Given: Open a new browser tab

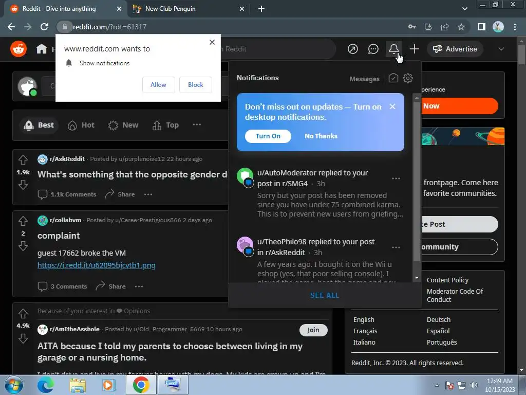Looking at the screenshot, I should (261, 9).
